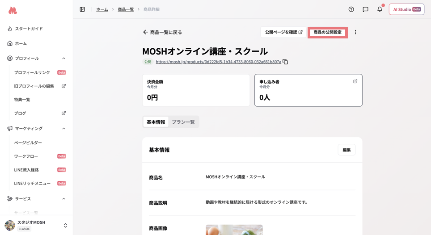Collapse the プロフィール section chevron
Viewport: 431px width, 235px height.
(64, 58)
